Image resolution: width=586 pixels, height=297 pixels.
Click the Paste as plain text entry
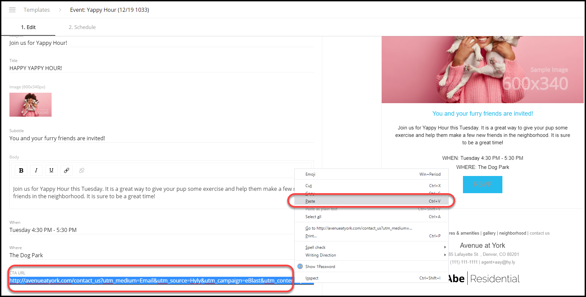coord(372,209)
